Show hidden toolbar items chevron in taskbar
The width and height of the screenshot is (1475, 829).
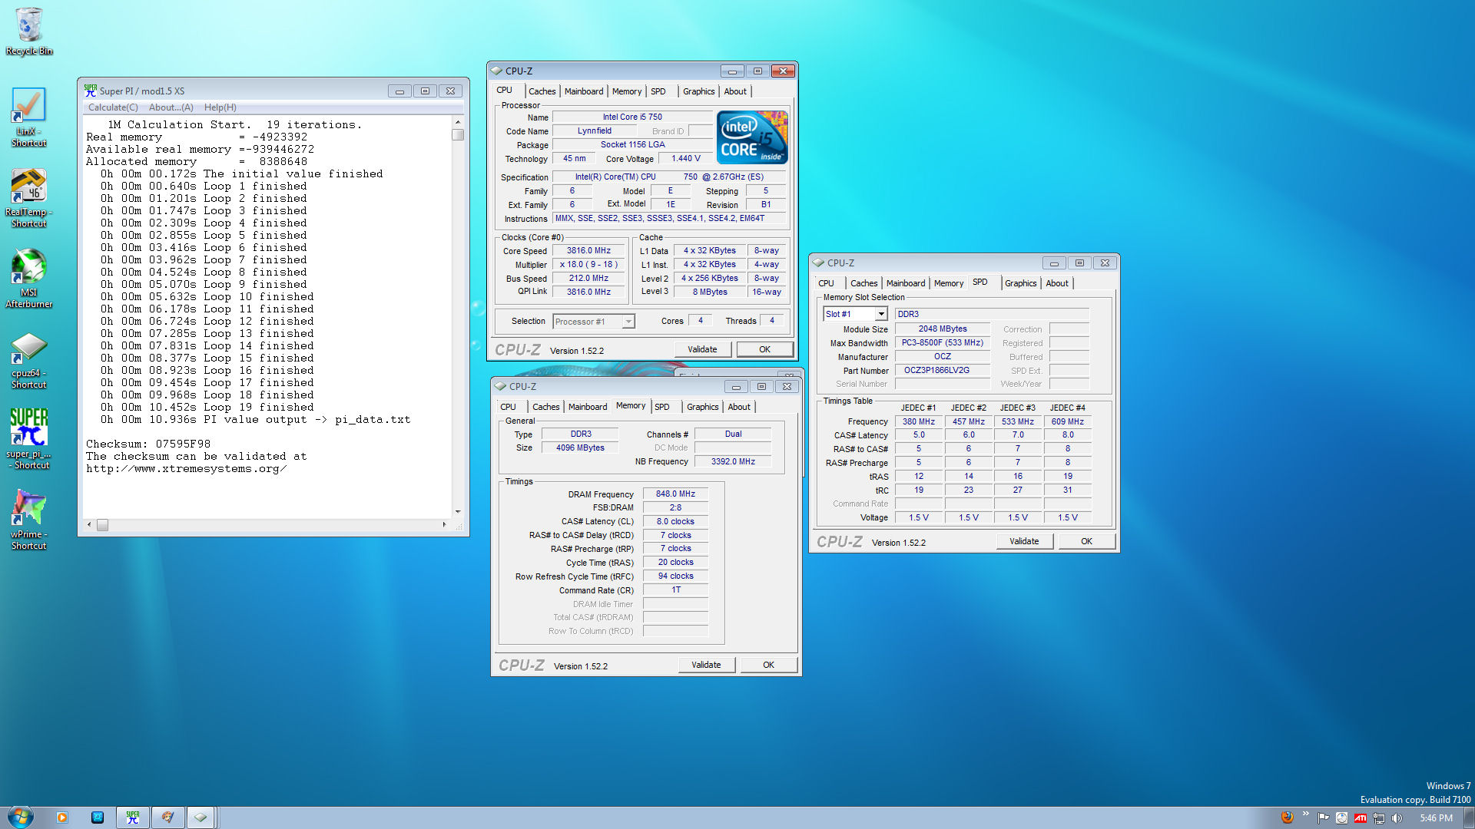[x=1305, y=814]
